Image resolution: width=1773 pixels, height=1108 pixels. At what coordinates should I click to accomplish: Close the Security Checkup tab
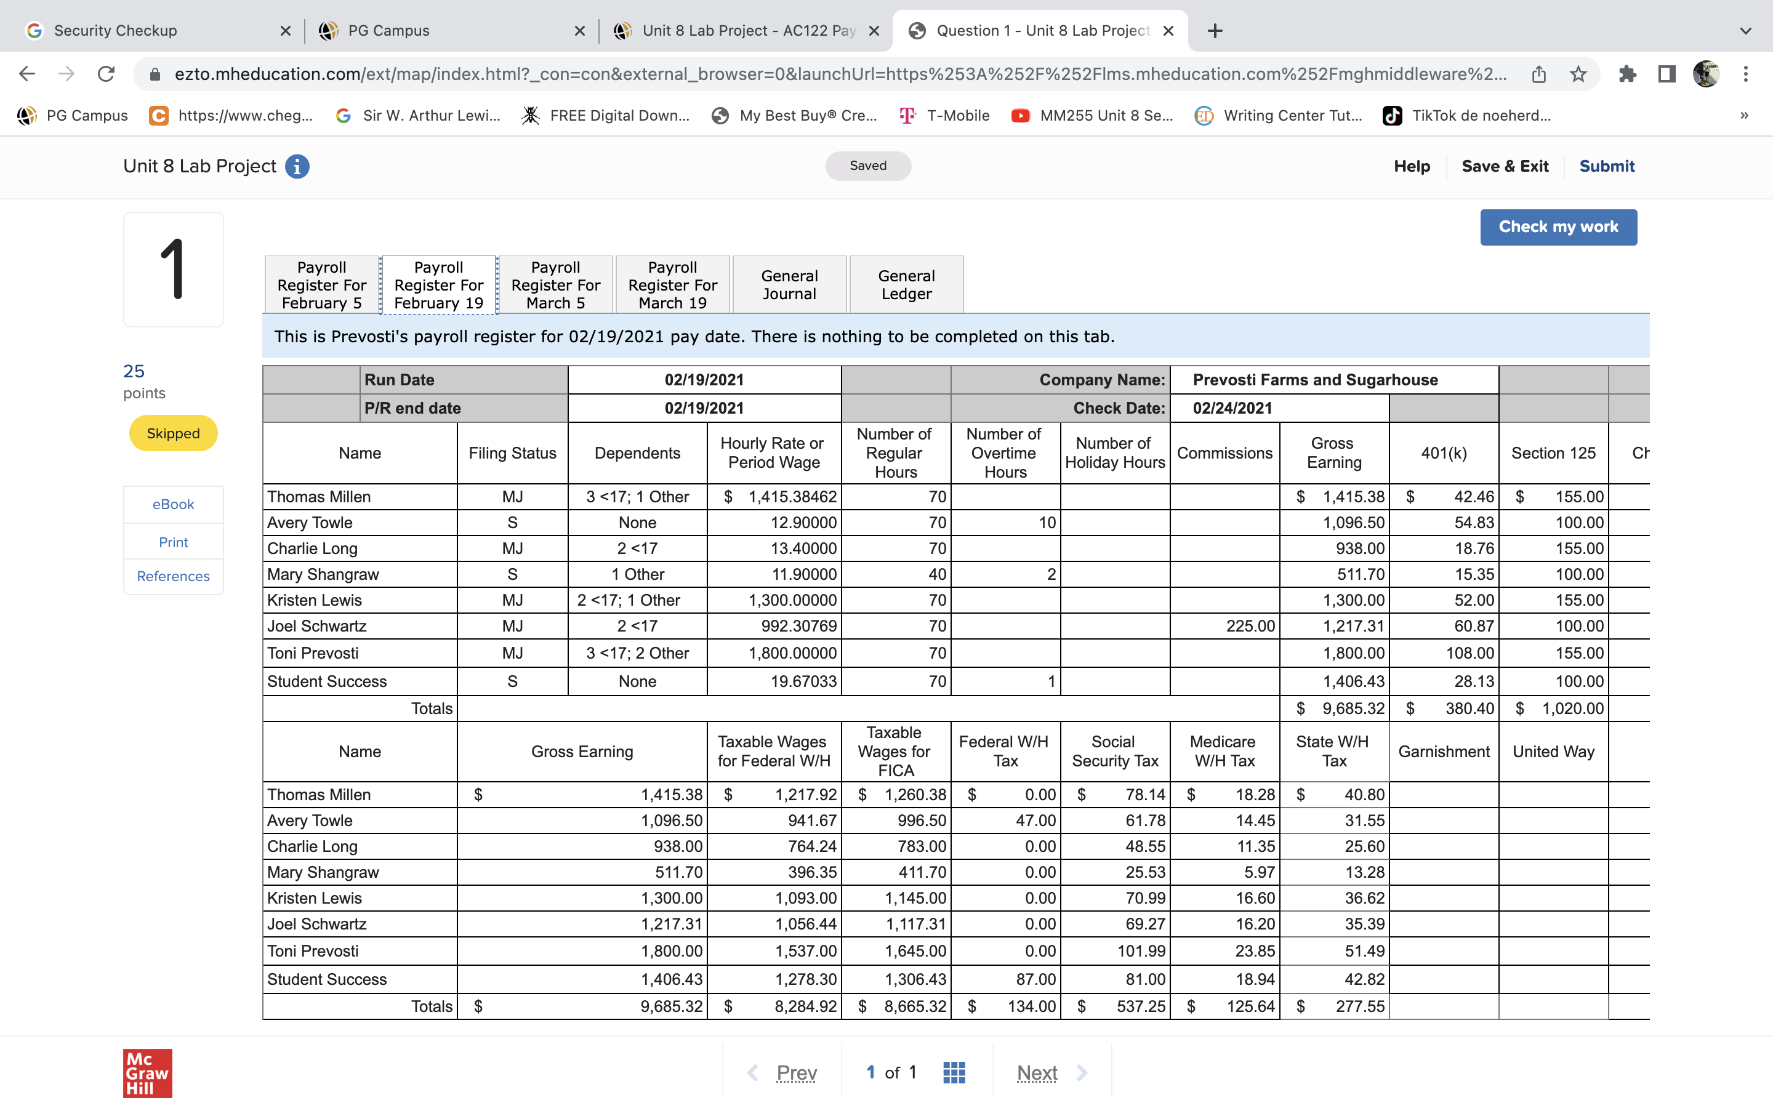click(285, 31)
